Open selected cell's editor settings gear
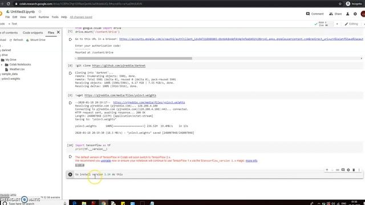 tap(348, 170)
